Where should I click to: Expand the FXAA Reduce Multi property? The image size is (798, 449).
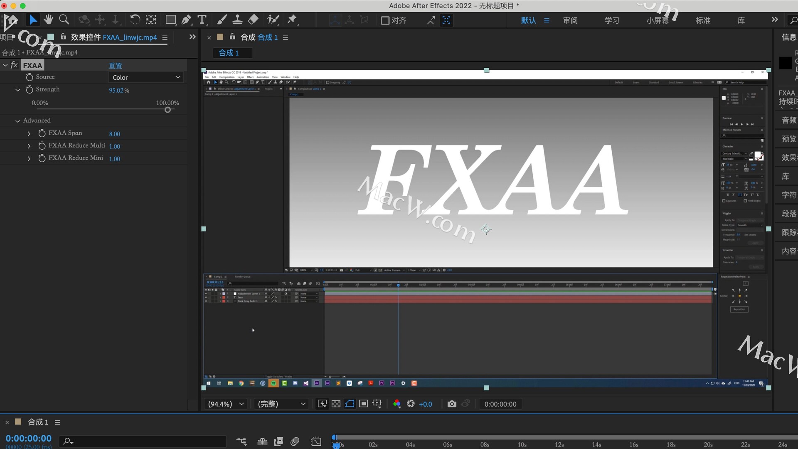pos(29,146)
